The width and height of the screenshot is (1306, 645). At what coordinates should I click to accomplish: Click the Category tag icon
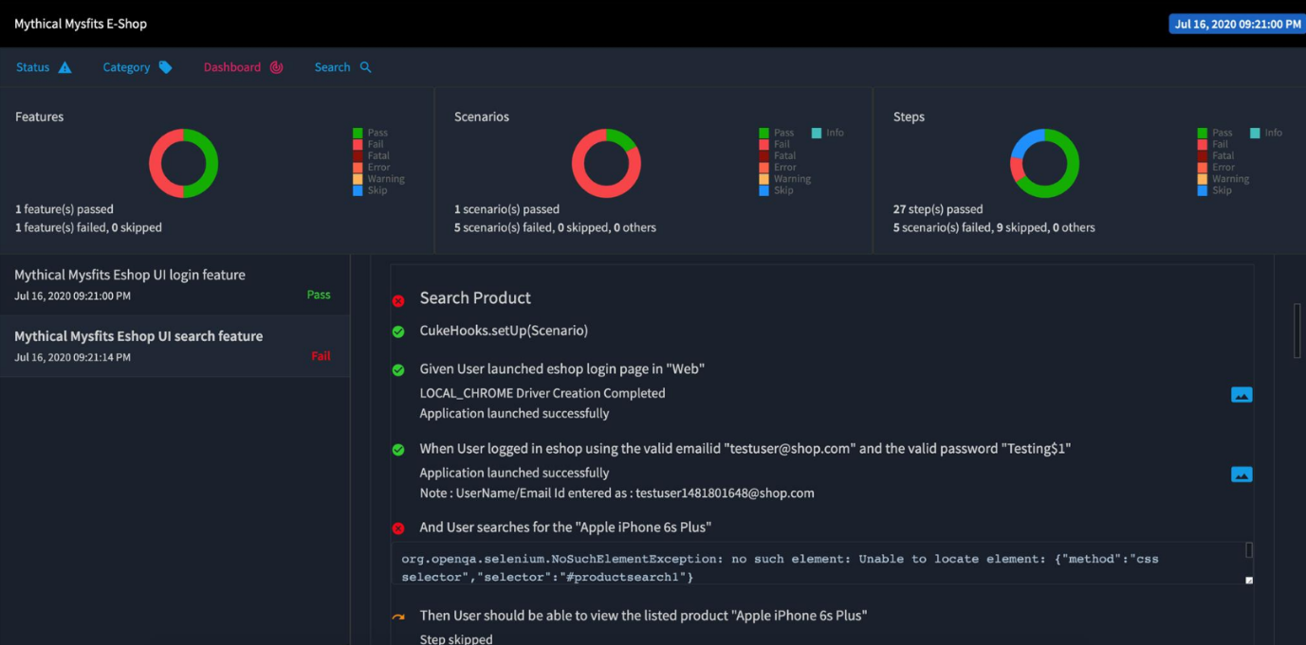(165, 67)
